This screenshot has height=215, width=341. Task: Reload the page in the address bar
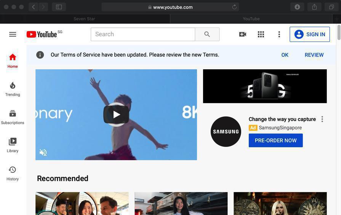click(x=234, y=7)
